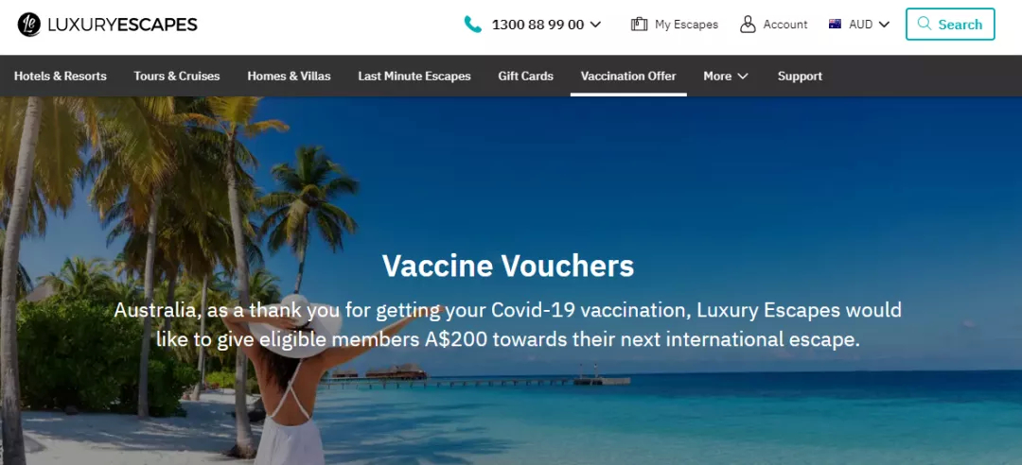Select the Vaccination Offer tab

(x=628, y=77)
